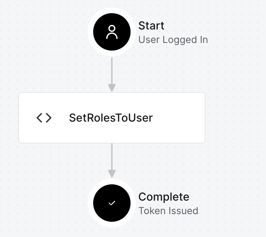Click connector line below SetRolesToUser card

click(112, 156)
